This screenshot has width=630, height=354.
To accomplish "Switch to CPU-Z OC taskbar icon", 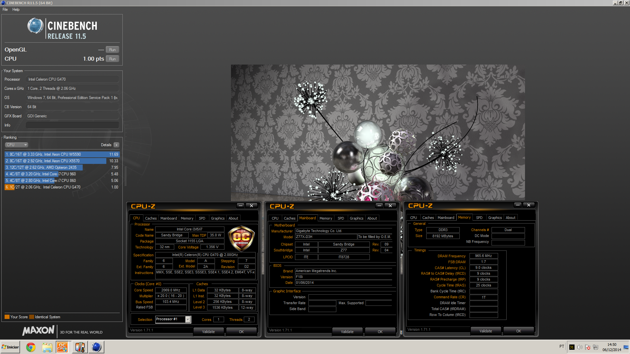I will tap(62, 347).
